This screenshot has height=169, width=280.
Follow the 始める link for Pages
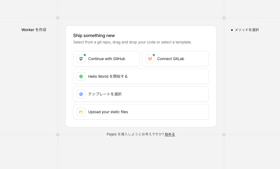click(x=170, y=134)
